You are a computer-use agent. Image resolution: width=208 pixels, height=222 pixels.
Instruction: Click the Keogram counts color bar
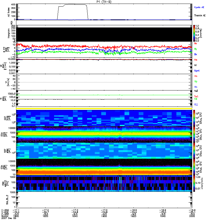(194, 33)
